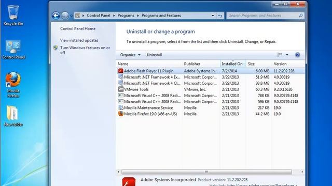The width and height of the screenshot is (332, 186).
Task: Go to the Control Panel breadcrumb
Action: pos(99,16)
